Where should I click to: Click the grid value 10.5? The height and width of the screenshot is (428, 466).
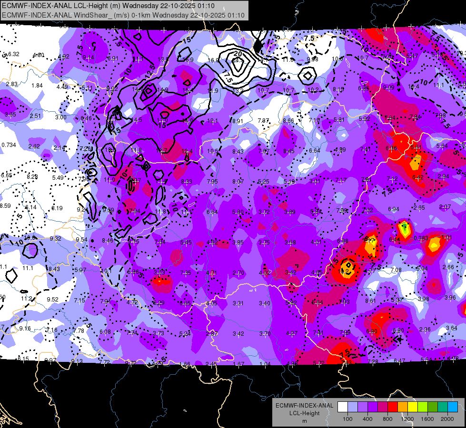coord(213,151)
